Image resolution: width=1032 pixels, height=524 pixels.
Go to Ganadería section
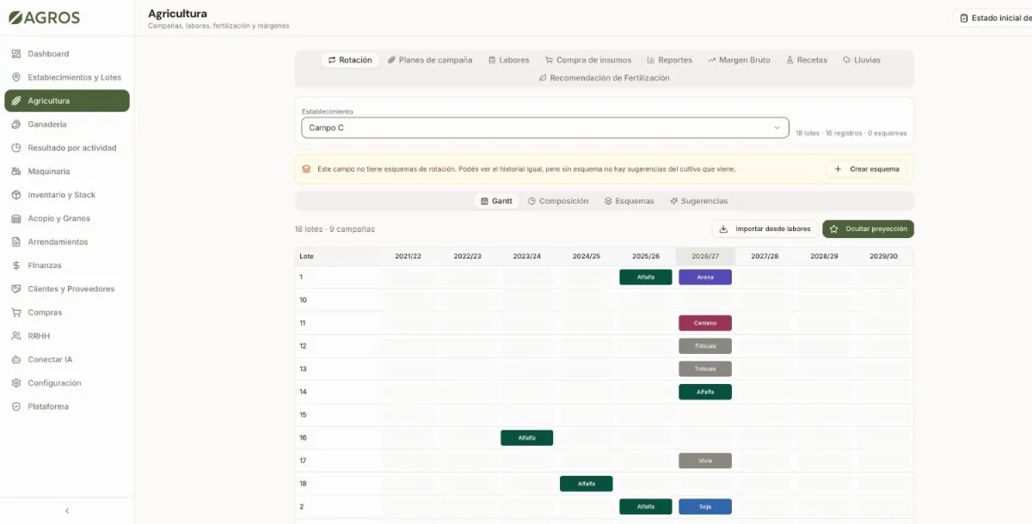click(67, 125)
